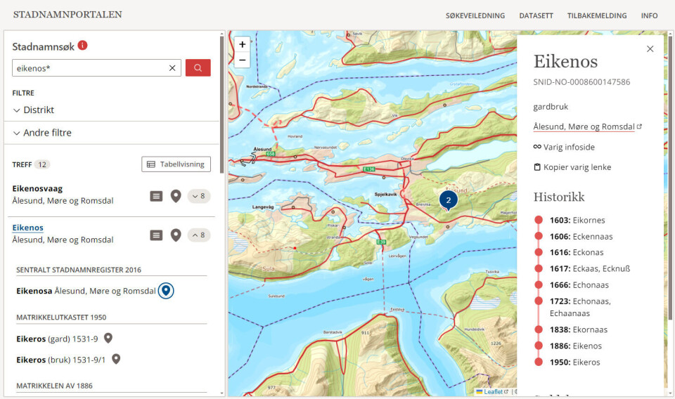Clear the search field with the X icon
Image resolution: width=675 pixels, height=399 pixels.
pos(172,68)
